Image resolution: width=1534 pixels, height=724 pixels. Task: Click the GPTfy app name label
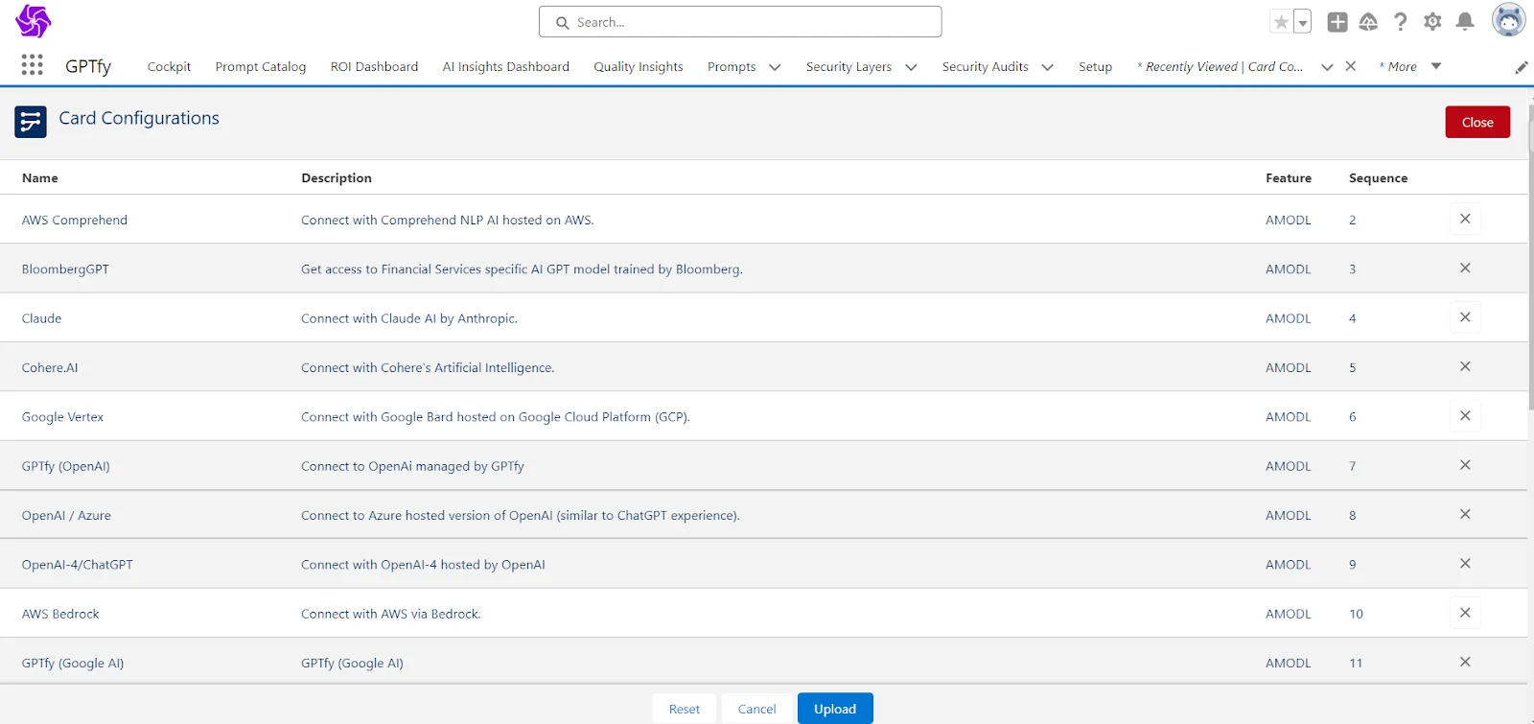(88, 66)
